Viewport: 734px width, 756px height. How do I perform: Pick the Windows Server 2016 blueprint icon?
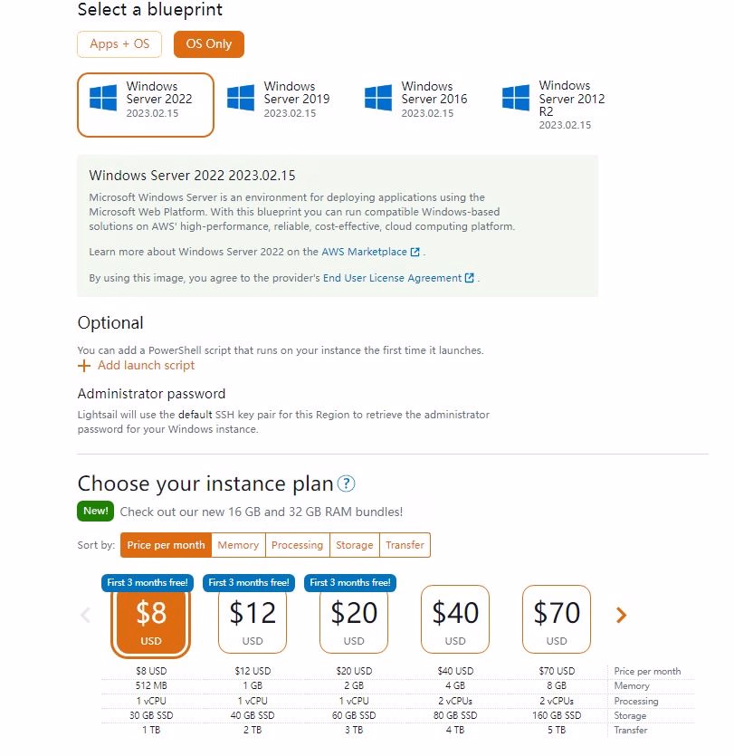point(378,99)
